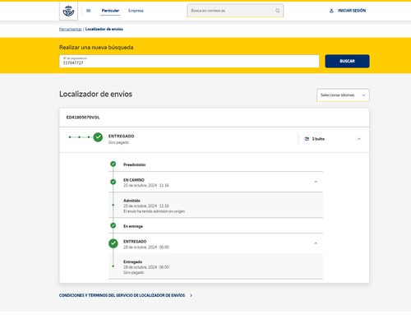The height and width of the screenshot is (319, 411).
Task: Click the user icon beside Iniciar sesión
Action: click(331, 11)
